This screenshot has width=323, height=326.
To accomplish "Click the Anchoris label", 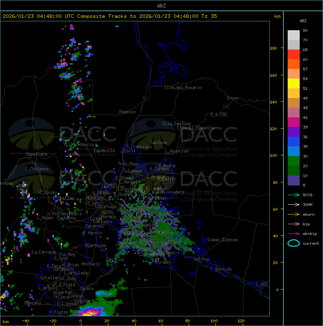I will (91, 264).
